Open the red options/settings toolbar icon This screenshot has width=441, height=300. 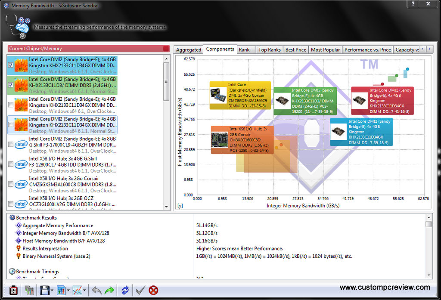tap(13, 290)
